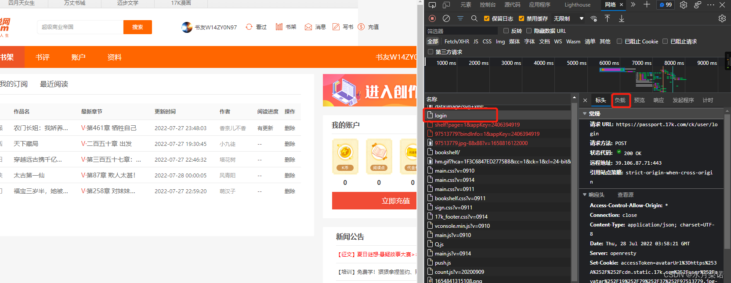Click the 书架 bookshelf icon in header
This screenshot has height=283, width=731.
click(x=279, y=27)
